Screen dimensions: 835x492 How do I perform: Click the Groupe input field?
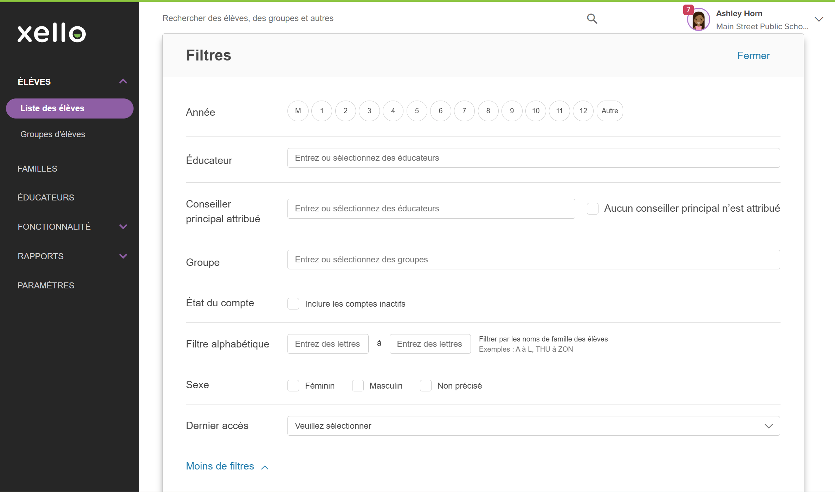point(533,260)
